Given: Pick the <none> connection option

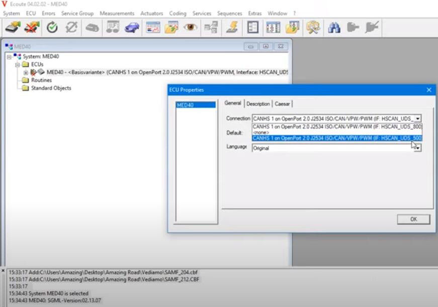Looking at the screenshot, I should (261, 132).
